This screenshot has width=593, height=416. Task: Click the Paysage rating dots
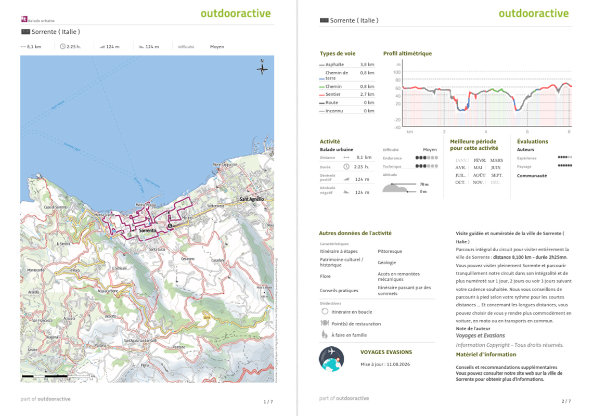click(565, 166)
